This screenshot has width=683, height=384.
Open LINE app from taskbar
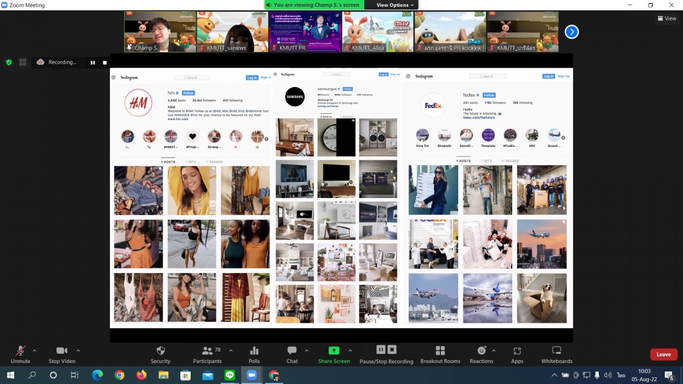(229, 375)
